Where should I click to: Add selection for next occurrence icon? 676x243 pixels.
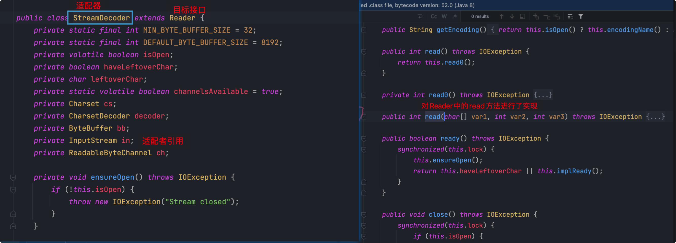[536, 16]
